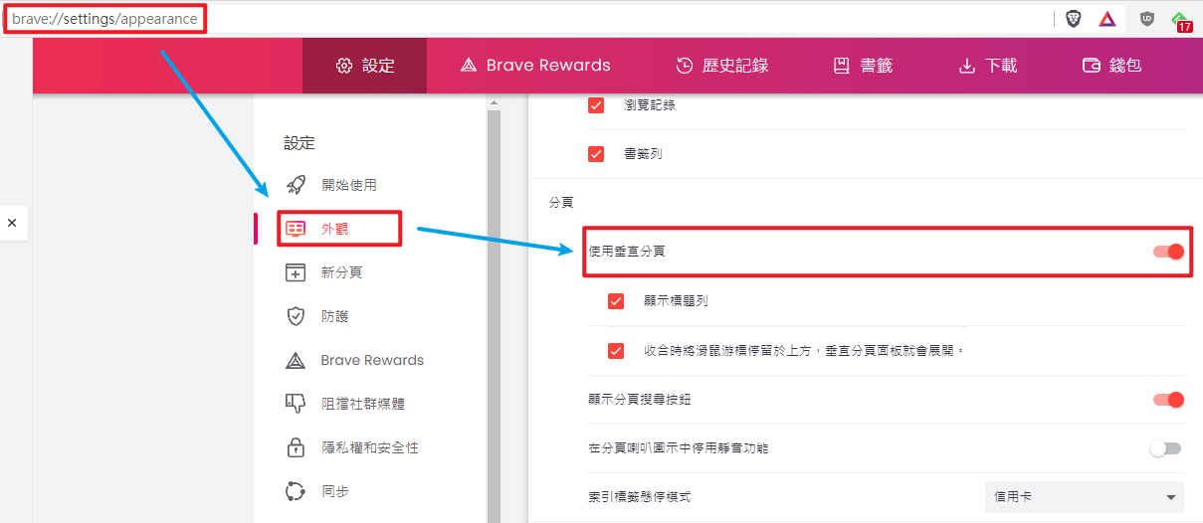Turn off the 使用垂直分頁 toggle
The image size is (1203, 523).
(1168, 252)
